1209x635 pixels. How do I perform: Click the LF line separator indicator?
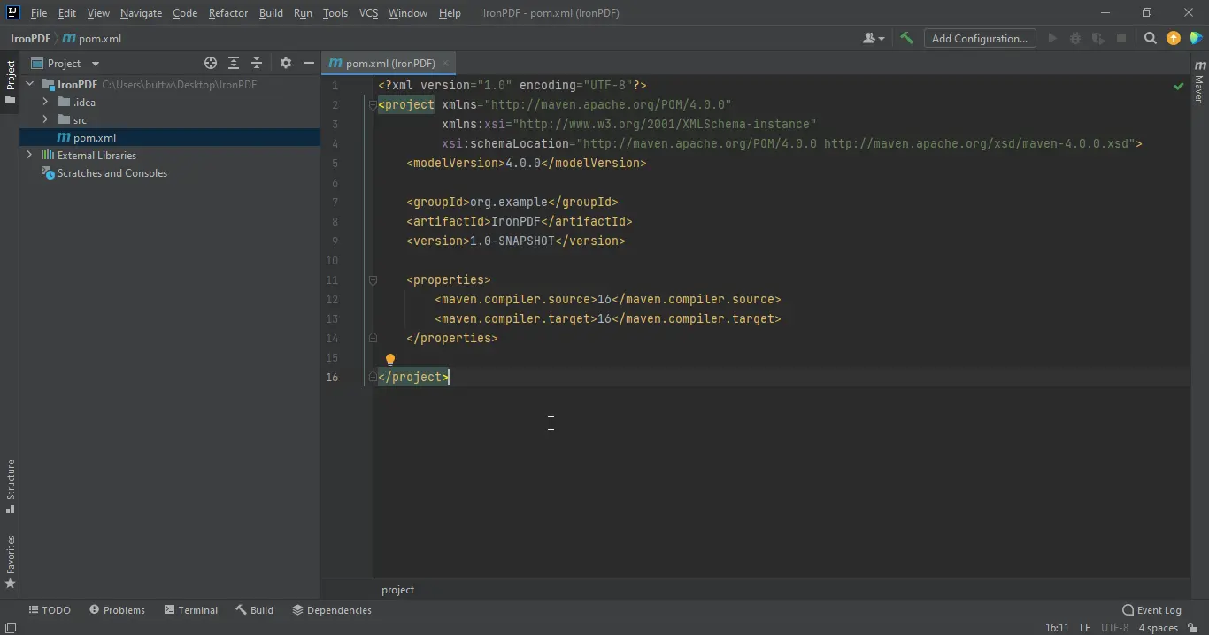pos(1085,628)
